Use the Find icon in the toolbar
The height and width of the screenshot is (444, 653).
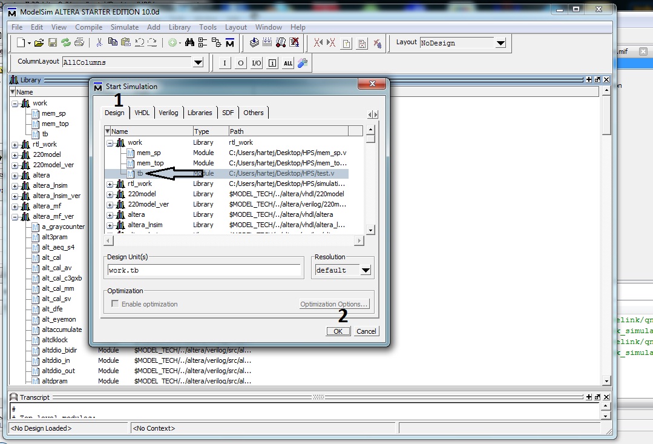189,42
